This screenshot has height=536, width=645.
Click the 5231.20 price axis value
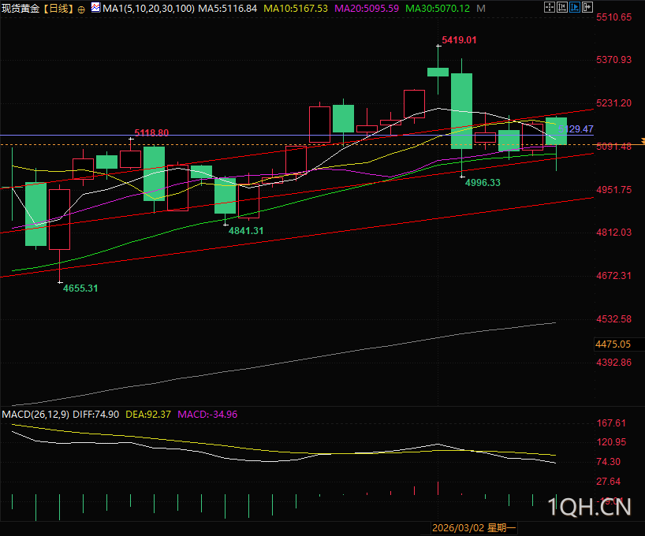[613, 103]
